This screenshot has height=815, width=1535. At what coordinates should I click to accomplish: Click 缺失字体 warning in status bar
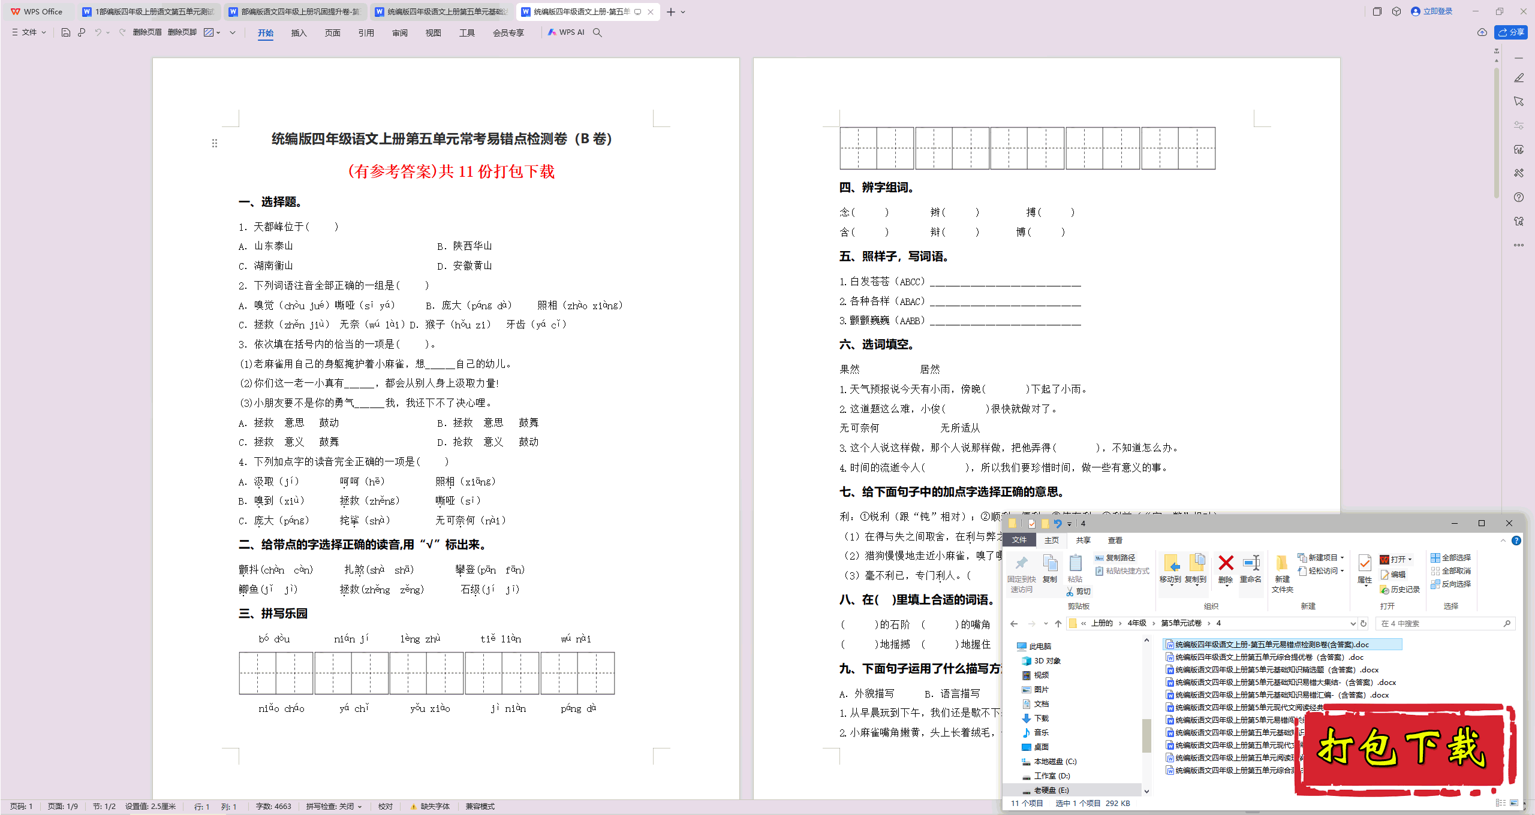[430, 807]
